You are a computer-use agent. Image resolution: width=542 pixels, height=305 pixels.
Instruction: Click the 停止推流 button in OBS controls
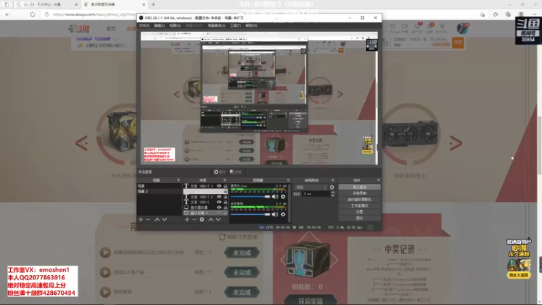click(x=360, y=187)
